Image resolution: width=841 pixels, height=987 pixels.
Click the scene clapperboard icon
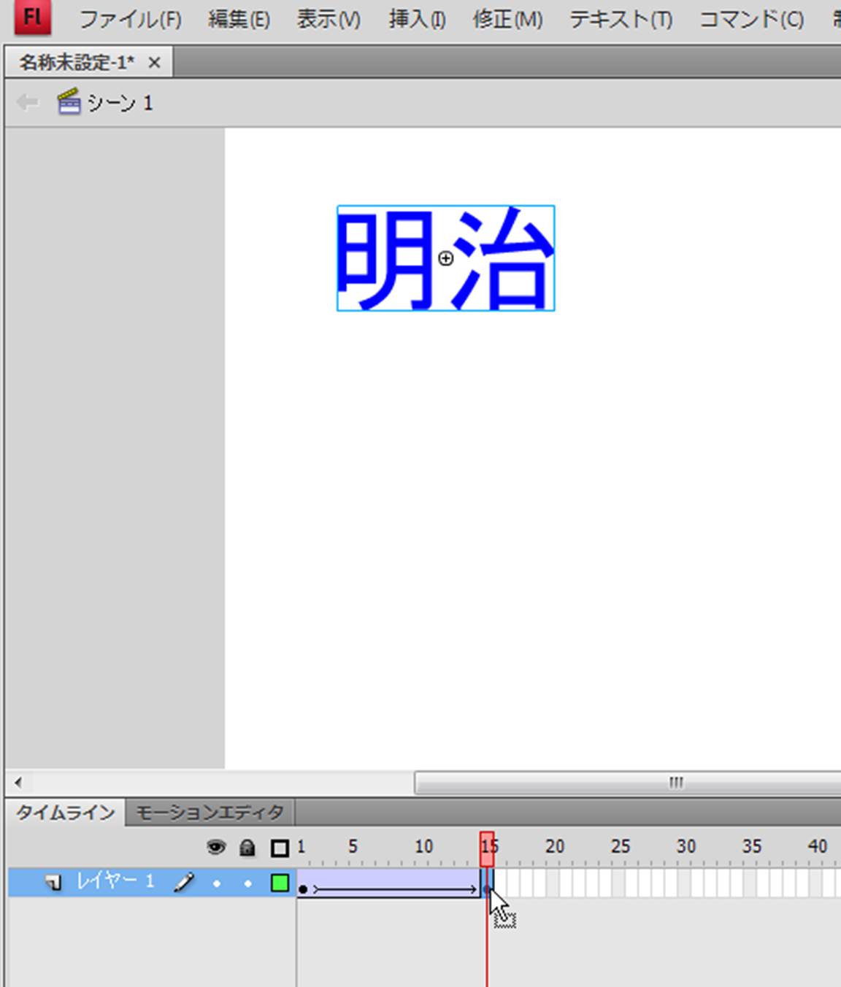point(69,102)
